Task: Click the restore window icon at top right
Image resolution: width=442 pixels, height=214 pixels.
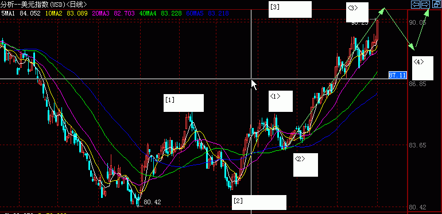Action: click(x=436, y=4)
